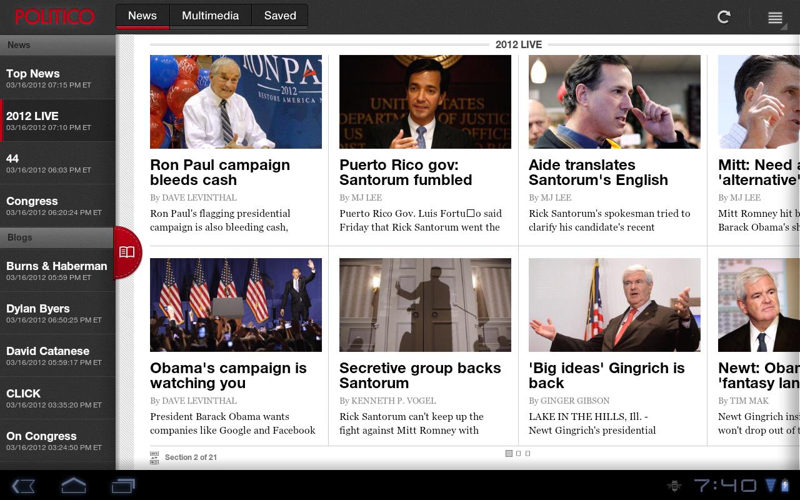Go to the third page indicator dot
Screen dimensions: 800x500
pyautogui.click(x=528, y=453)
